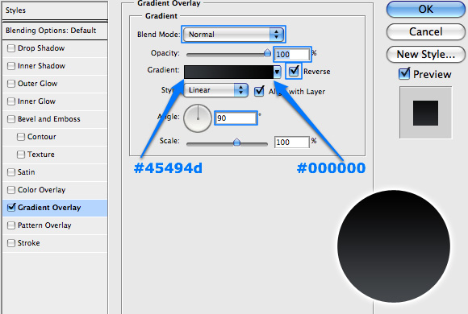
Task: Disable the Preview checkbox
Action: [x=404, y=73]
